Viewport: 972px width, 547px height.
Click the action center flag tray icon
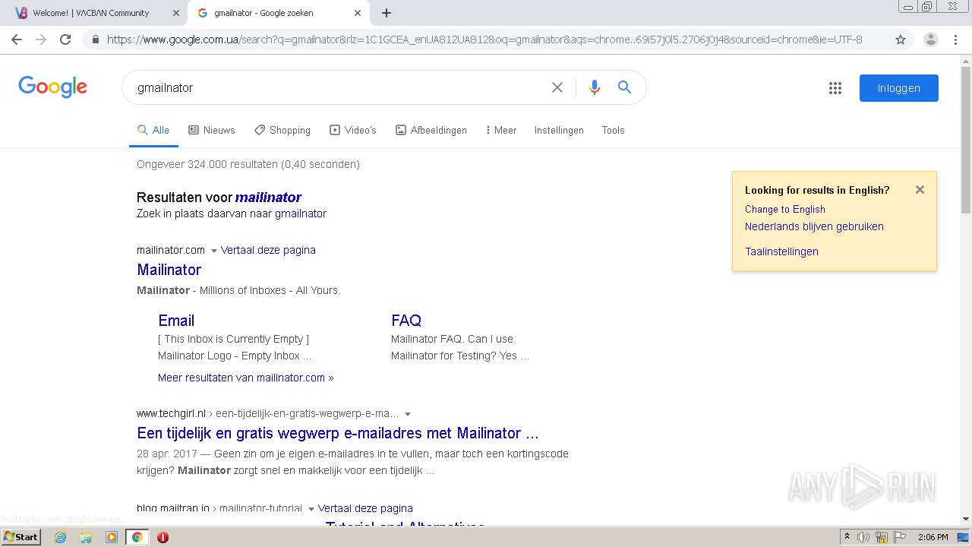point(900,537)
